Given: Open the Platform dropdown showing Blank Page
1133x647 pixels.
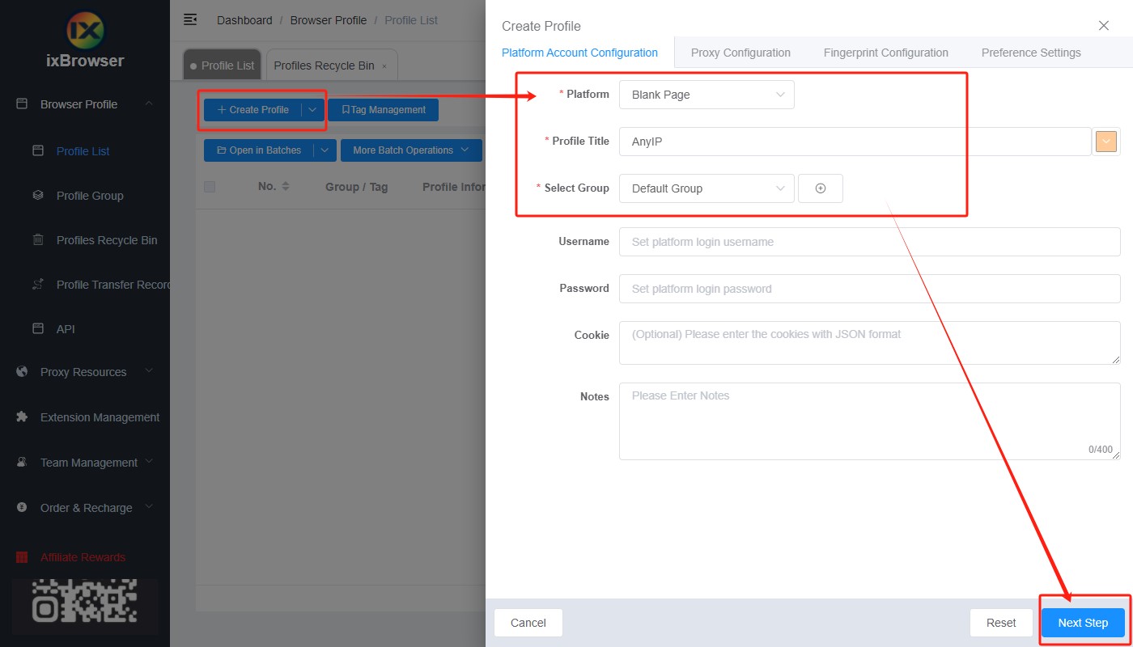Looking at the screenshot, I should (706, 94).
